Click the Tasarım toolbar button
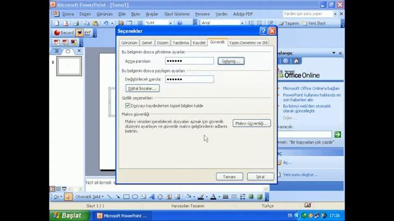 [x=289, y=23]
